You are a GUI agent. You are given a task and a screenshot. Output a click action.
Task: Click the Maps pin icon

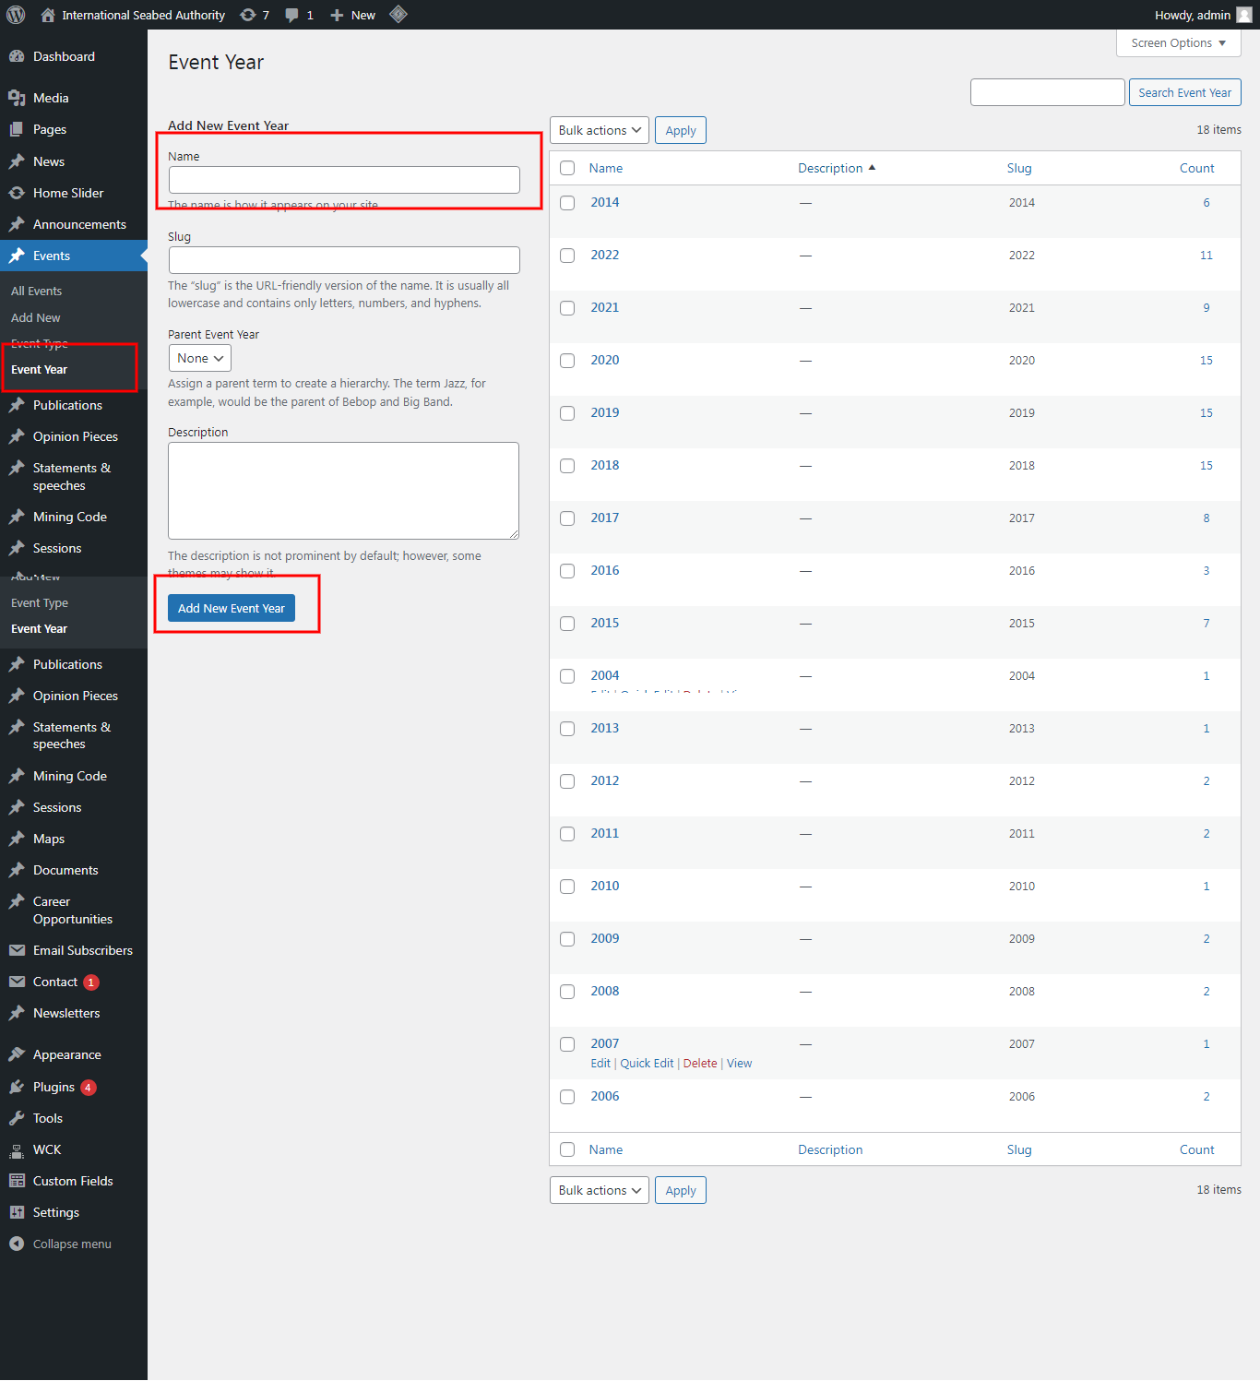17,839
